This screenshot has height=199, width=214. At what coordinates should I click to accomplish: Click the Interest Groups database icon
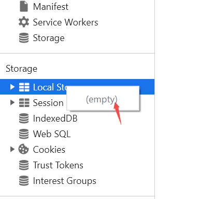point(24,181)
